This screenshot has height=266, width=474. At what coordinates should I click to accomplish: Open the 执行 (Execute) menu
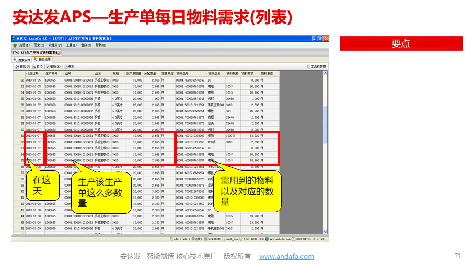(x=24, y=45)
